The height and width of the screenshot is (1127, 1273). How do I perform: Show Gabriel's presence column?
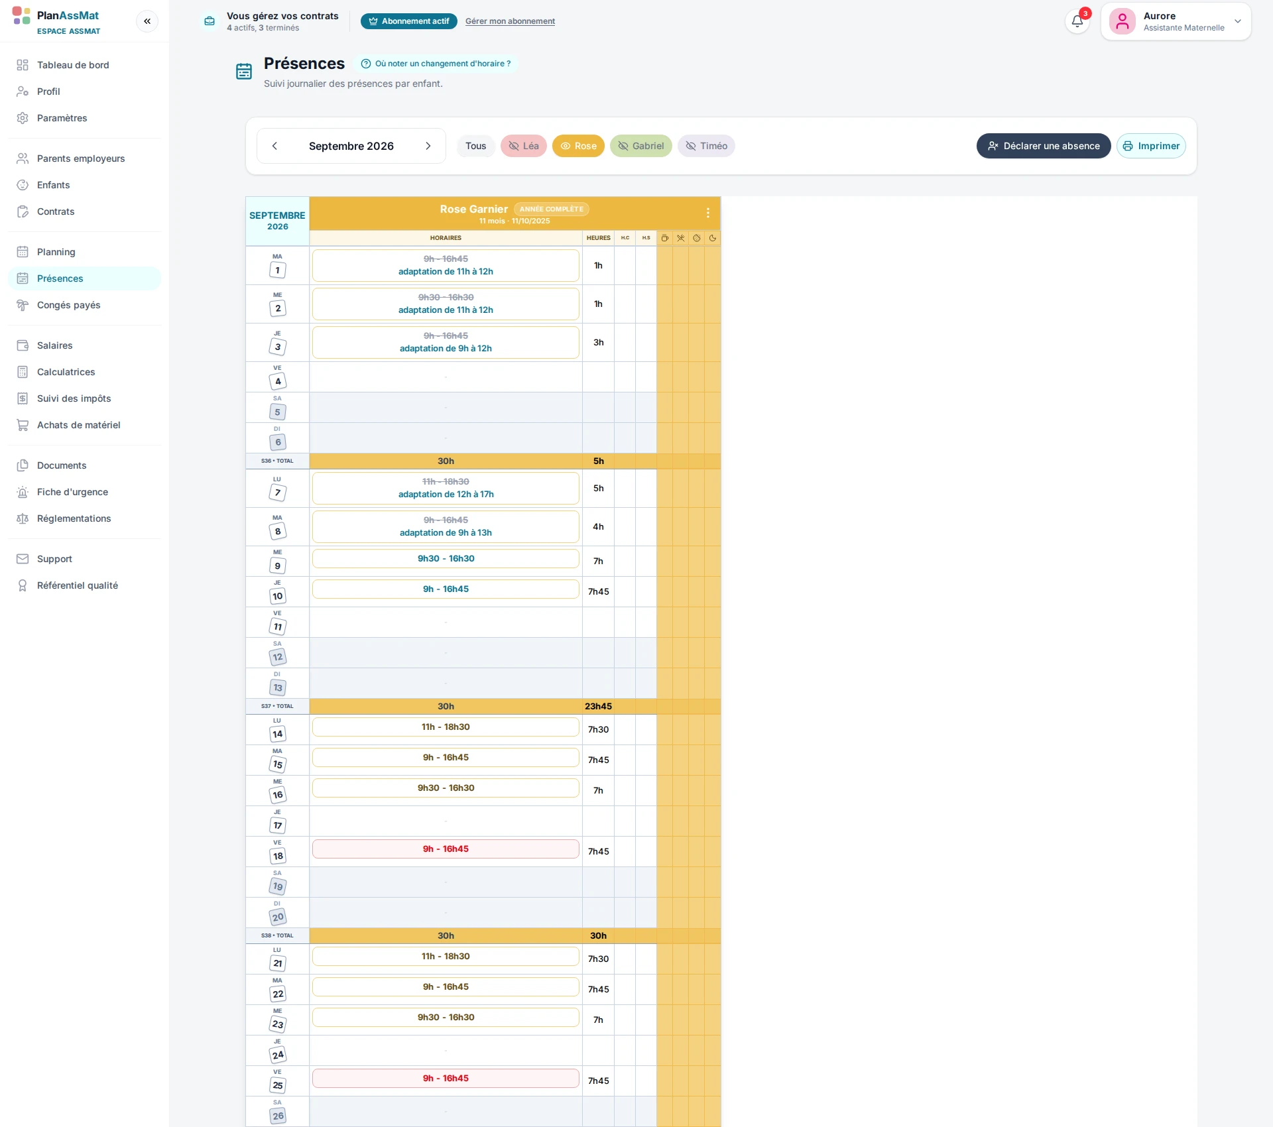point(640,146)
